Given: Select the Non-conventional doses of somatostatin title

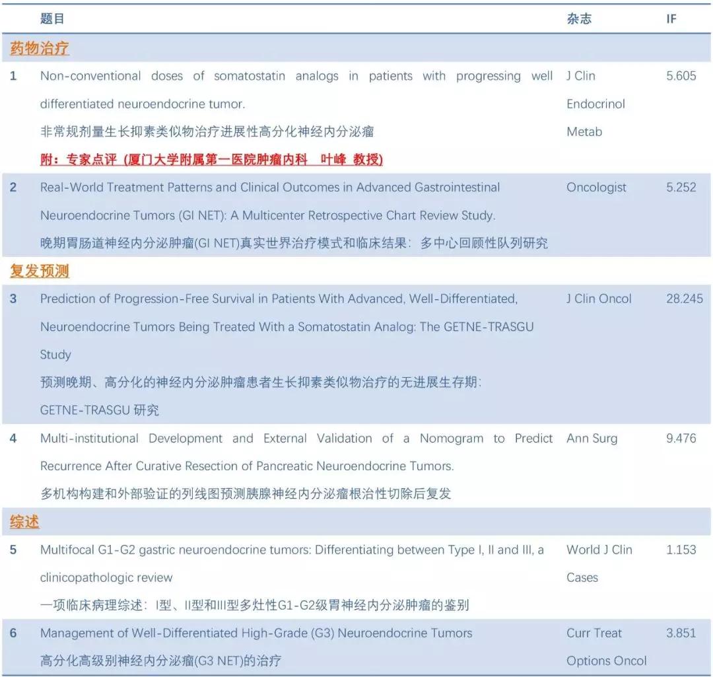Looking at the screenshot, I should (x=296, y=76).
